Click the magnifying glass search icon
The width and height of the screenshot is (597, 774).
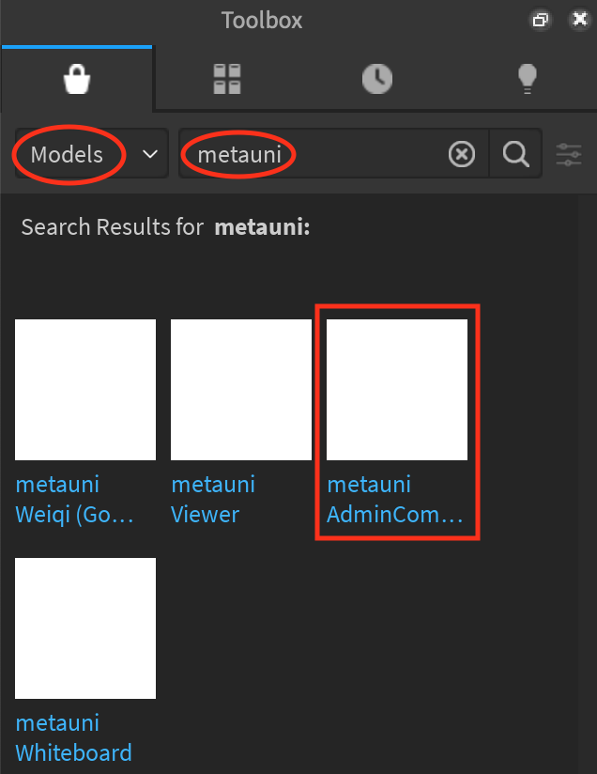pyautogui.click(x=516, y=154)
